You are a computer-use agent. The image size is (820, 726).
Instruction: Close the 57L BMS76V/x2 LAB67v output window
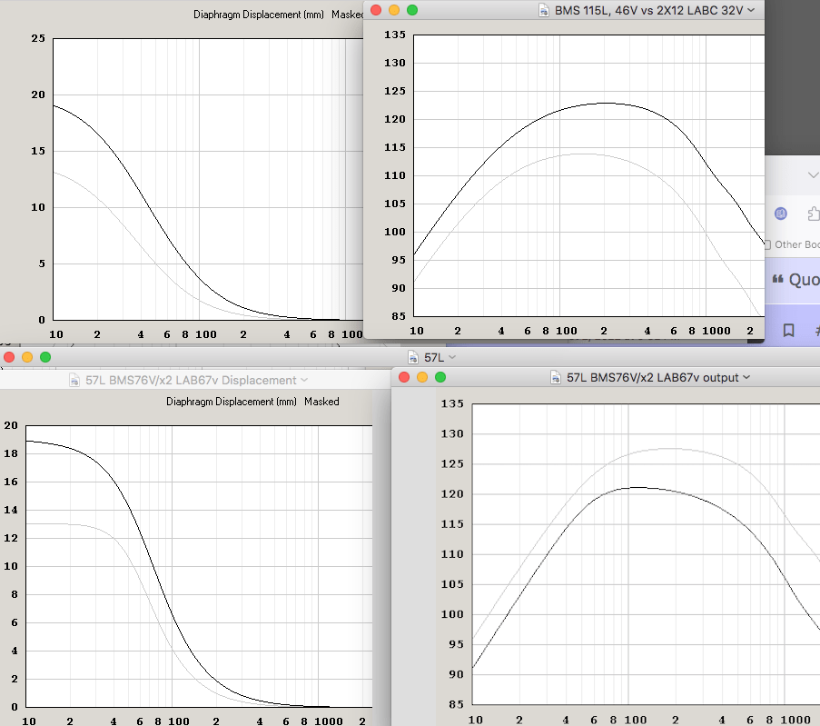pyautogui.click(x=404, y=377)
